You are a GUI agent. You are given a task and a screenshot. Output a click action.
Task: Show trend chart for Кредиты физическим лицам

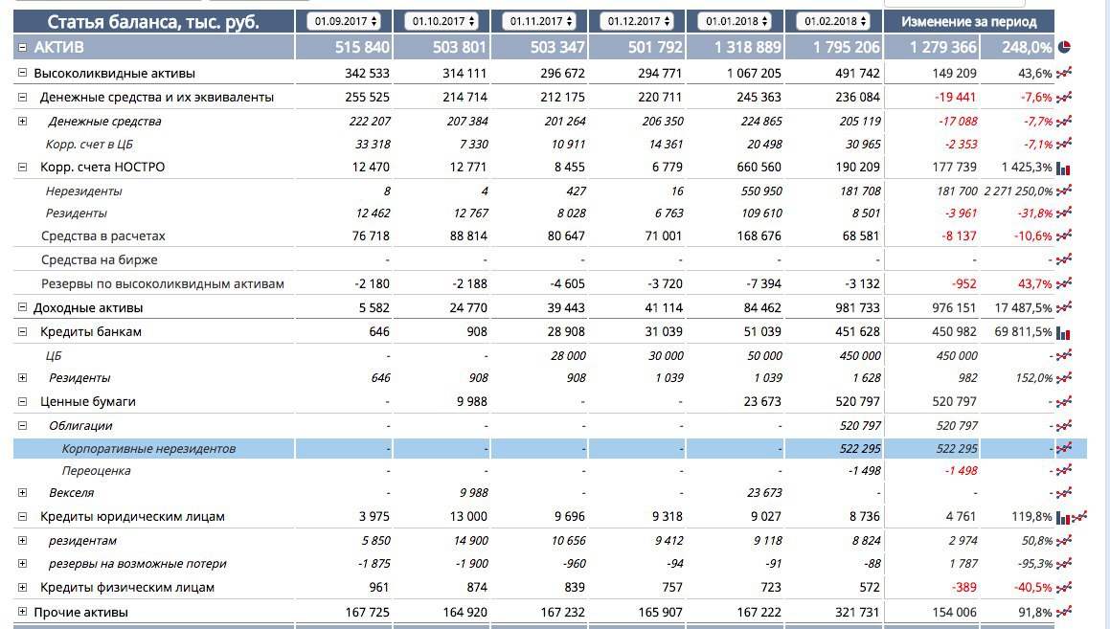coord(1064,587)
